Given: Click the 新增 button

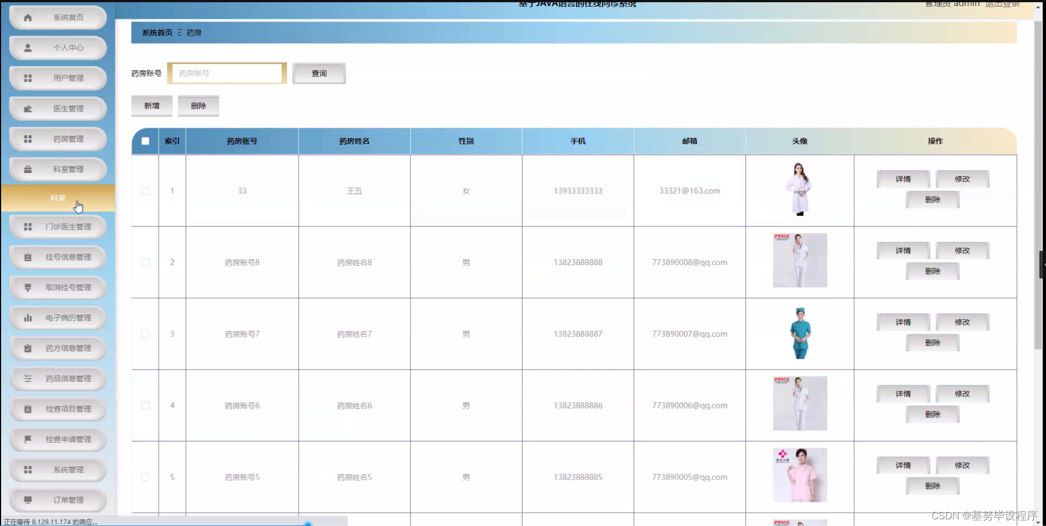Looking at the screenshot, I should 151,106.
